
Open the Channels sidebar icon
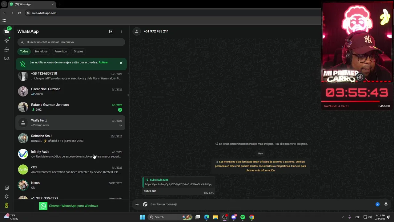pyautogui.click(x=6, y=49)
